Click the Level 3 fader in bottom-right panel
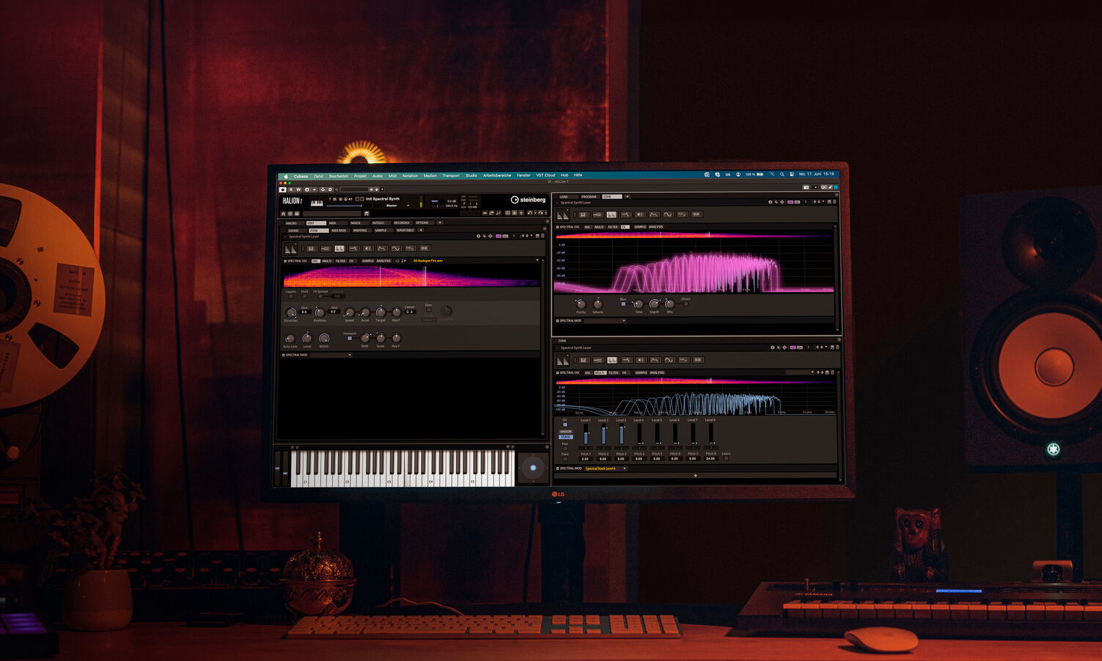This screenshot has width=1102, height=661. [622, 435]
